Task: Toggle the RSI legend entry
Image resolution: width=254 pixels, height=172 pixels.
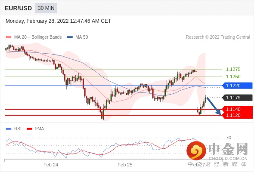Action: pyautogui.click(x=14, y=129)
